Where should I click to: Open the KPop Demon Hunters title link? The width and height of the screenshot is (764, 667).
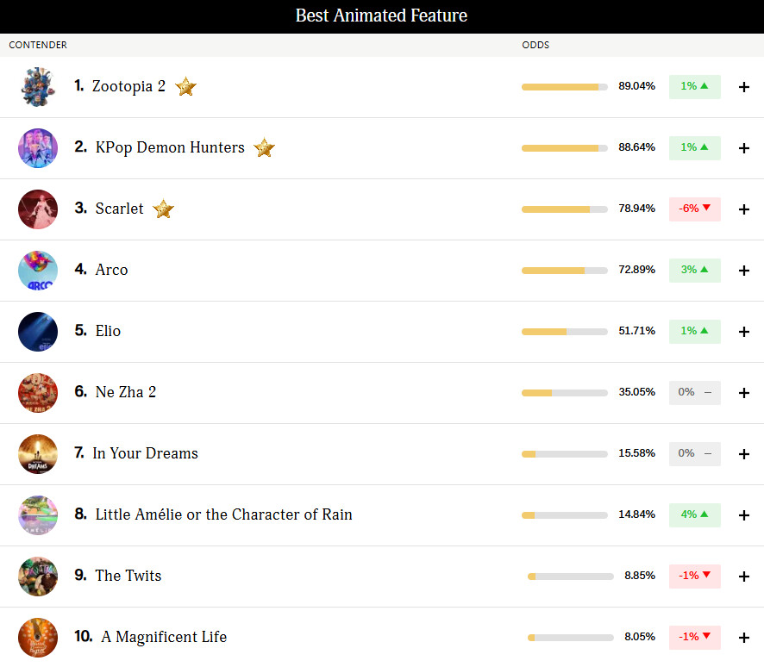[170, 147]
